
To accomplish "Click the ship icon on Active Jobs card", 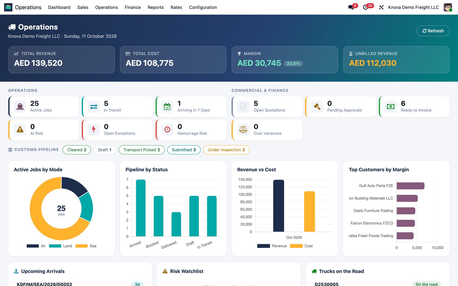I will point(20,107).
